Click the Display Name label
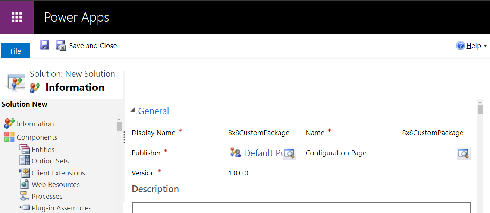This screenshot has height=213, width=490. (153, 133)
